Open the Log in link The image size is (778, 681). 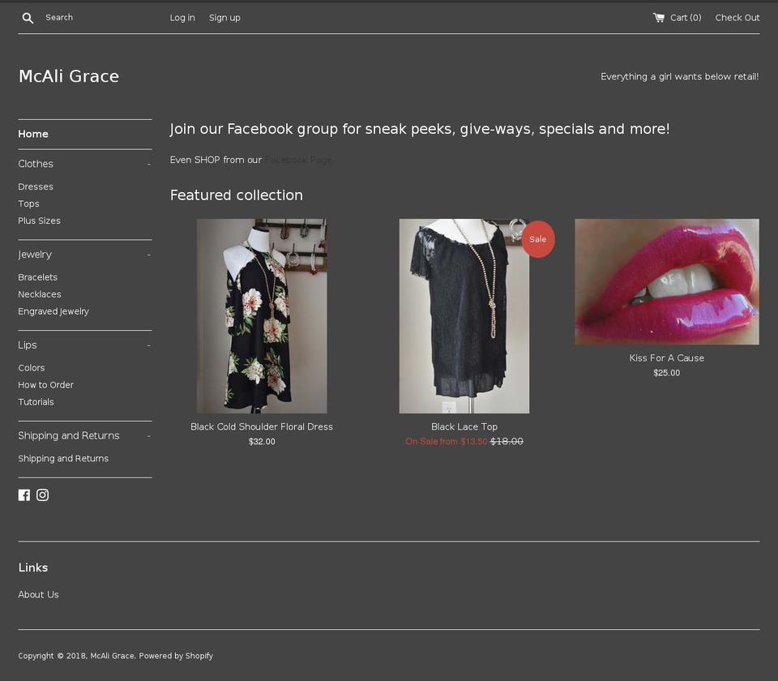182,18
